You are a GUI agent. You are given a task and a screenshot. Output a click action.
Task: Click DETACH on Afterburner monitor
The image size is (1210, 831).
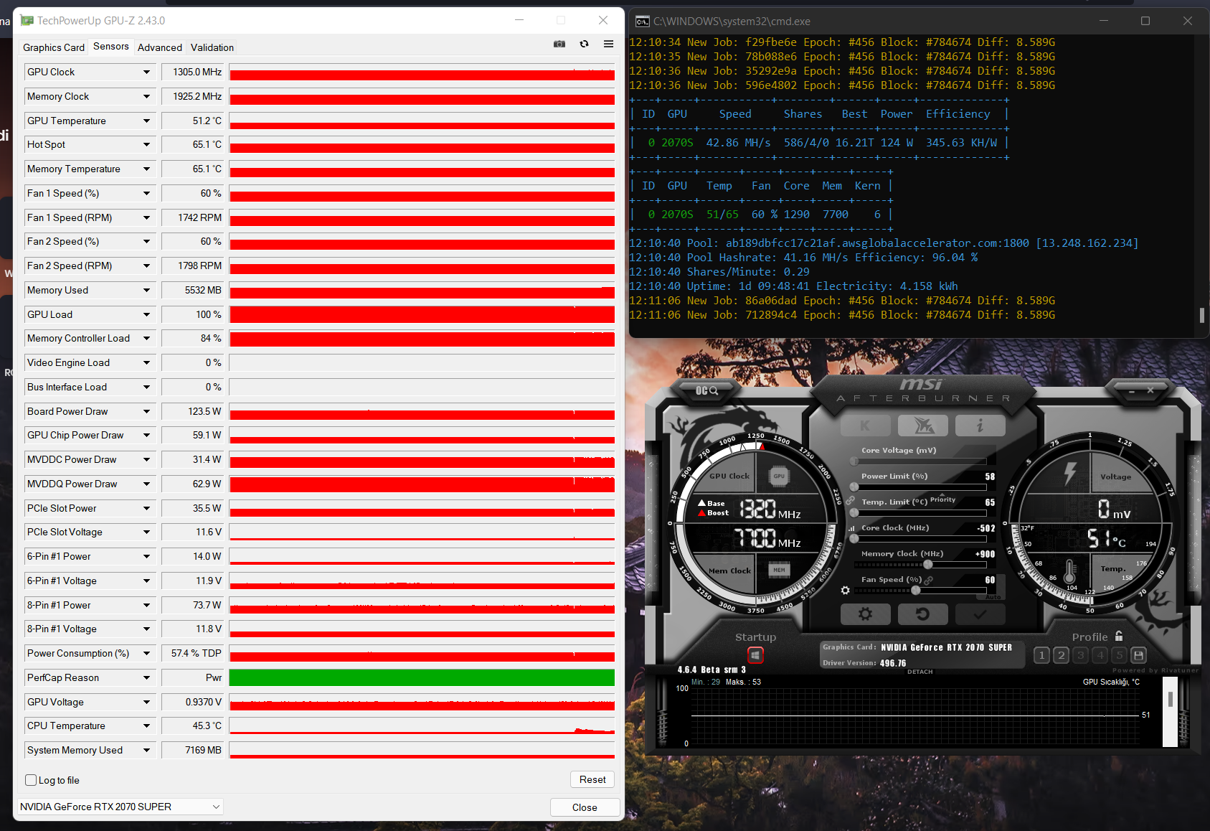click(x=920, y=672)
